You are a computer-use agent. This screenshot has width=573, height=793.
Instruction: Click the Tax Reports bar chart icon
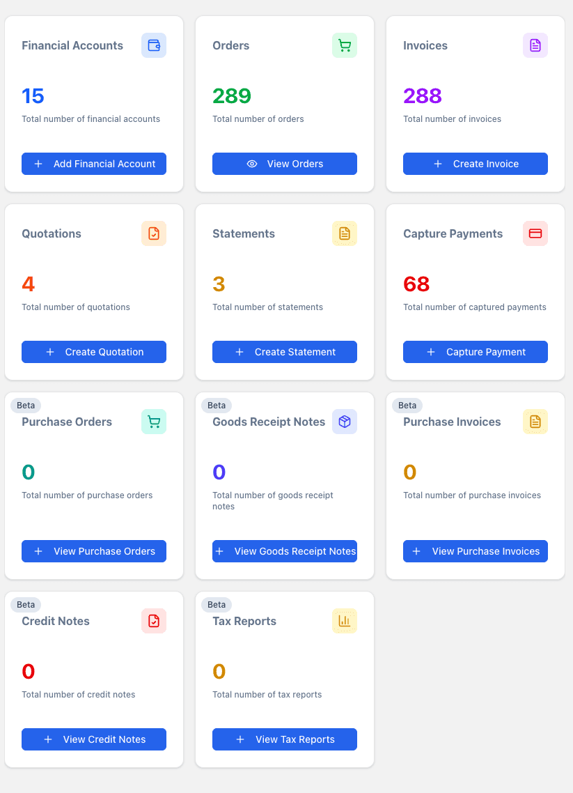click(x=345, y=621)
